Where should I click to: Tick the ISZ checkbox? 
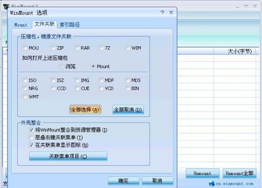click(53, 80)
